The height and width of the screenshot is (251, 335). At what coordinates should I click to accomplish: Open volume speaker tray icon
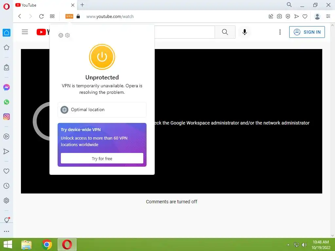(304, 245)
